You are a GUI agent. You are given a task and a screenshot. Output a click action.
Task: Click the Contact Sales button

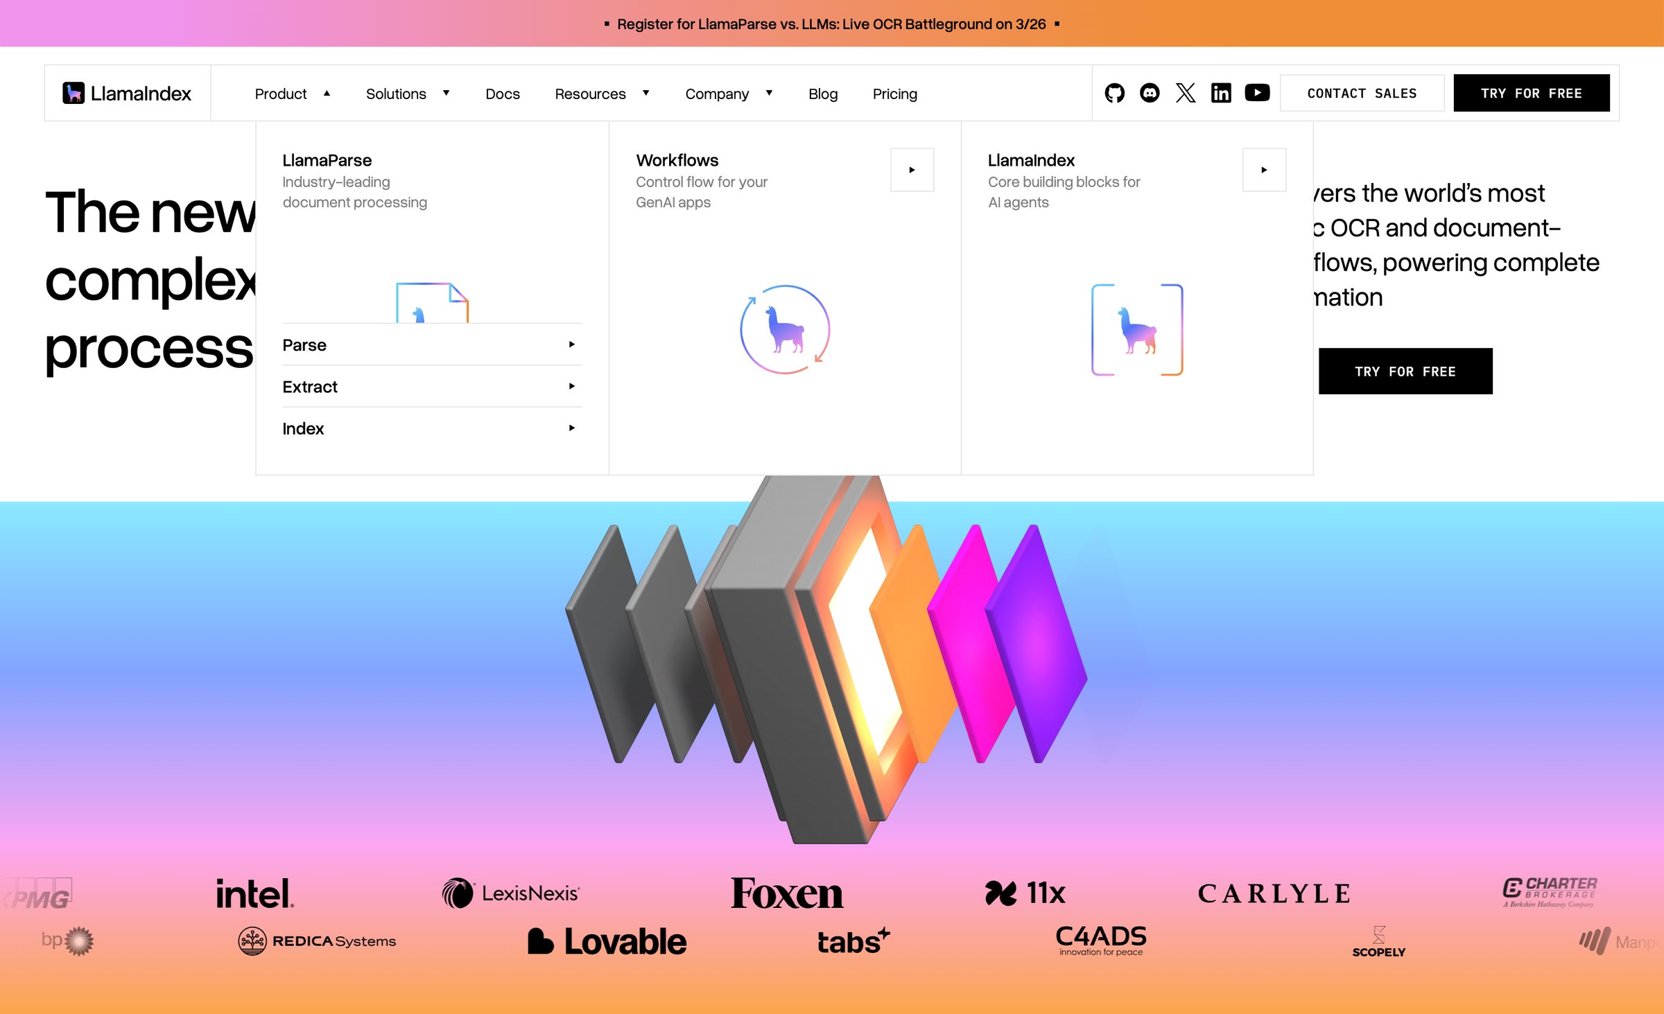(1362, 93)
